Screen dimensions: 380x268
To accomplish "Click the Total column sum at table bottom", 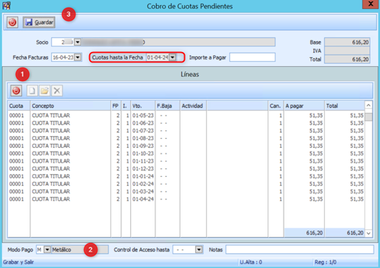I will click(x=344, y=233).
